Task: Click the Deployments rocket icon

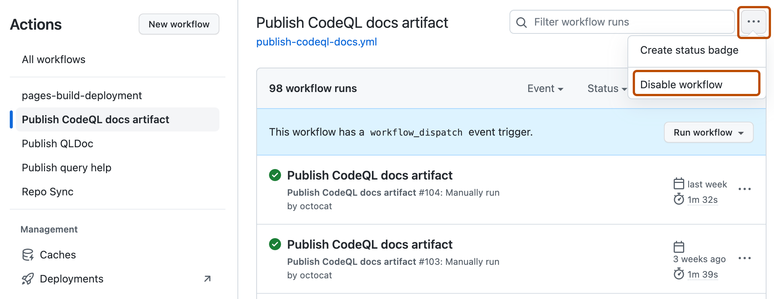Action: coord(28,279)
